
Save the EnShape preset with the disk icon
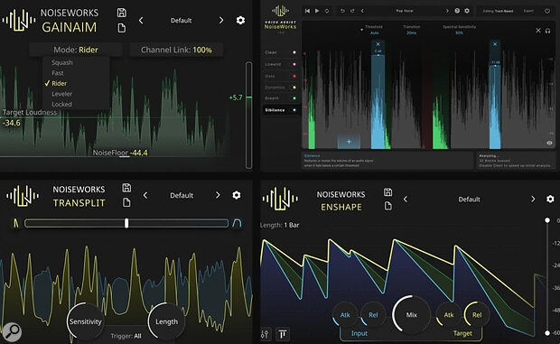coord(387,192)
